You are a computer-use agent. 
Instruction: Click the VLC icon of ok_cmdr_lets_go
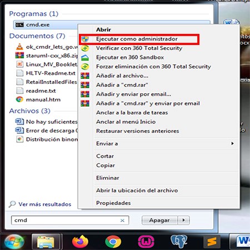pos(19,47)
